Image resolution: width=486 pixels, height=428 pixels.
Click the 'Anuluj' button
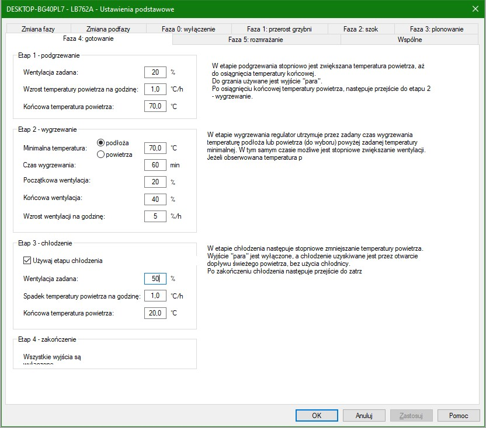364,416
